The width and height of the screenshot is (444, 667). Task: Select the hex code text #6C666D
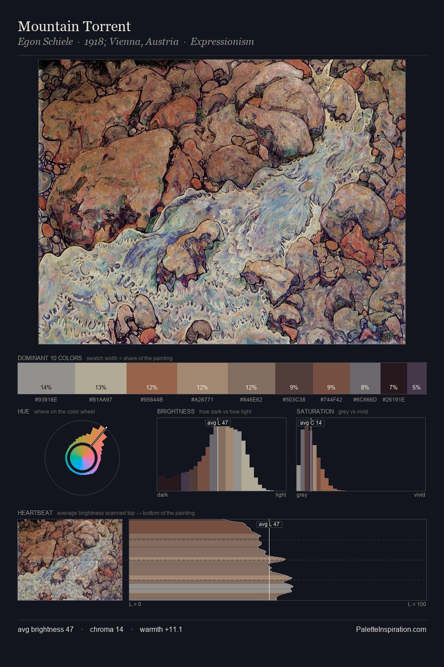tap(365, 400)
